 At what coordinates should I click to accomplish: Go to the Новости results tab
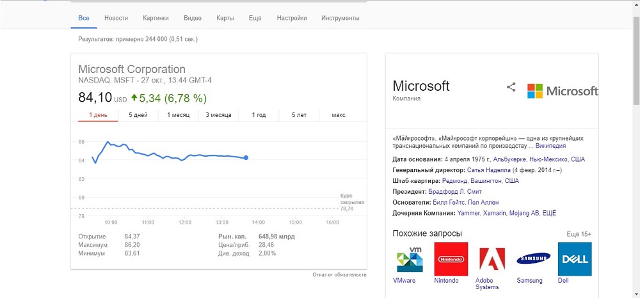coord(116,18)
